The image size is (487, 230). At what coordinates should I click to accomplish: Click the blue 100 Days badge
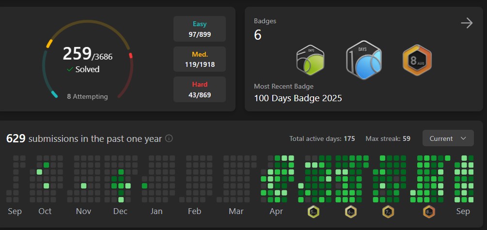(x=364, y=61)
